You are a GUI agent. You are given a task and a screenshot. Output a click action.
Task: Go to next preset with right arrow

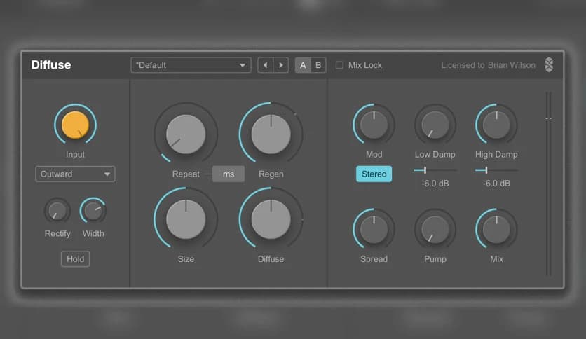[x=281, y=65]
